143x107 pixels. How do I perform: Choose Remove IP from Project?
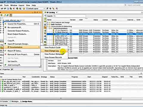pyautogui.click(x=22, y=54)
